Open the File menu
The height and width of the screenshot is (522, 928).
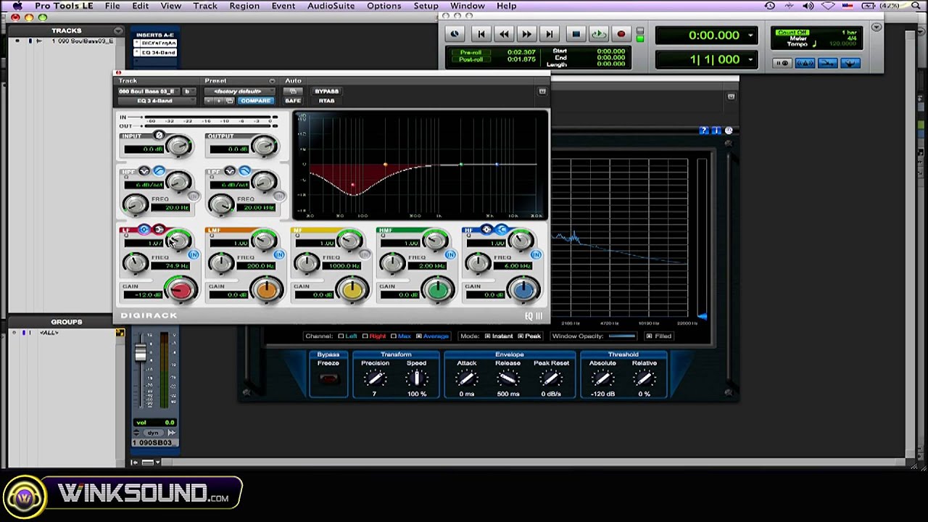tap(112, 6)
